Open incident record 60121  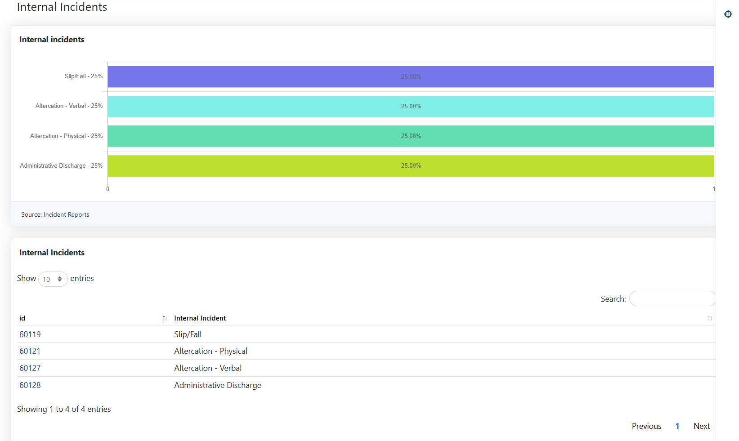[30, 351]
